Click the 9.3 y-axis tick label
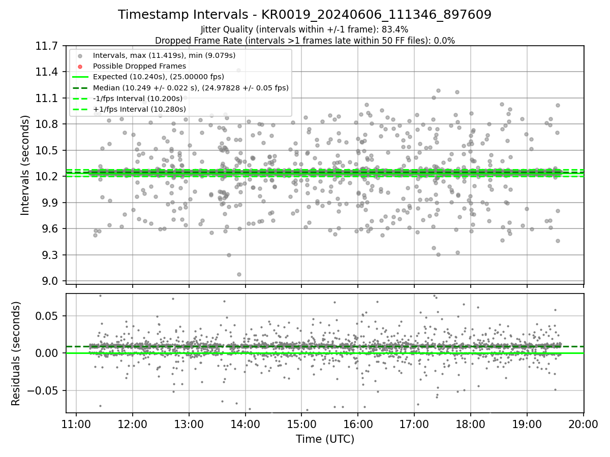This screenshot has height=457, width=610. pyautogui.click(x=49, y=255)
